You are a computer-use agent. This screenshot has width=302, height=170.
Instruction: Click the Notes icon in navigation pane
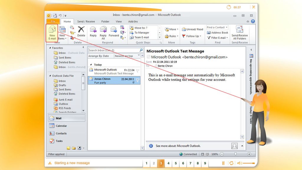68,148
